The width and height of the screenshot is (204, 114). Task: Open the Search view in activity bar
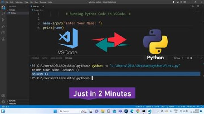3,13
